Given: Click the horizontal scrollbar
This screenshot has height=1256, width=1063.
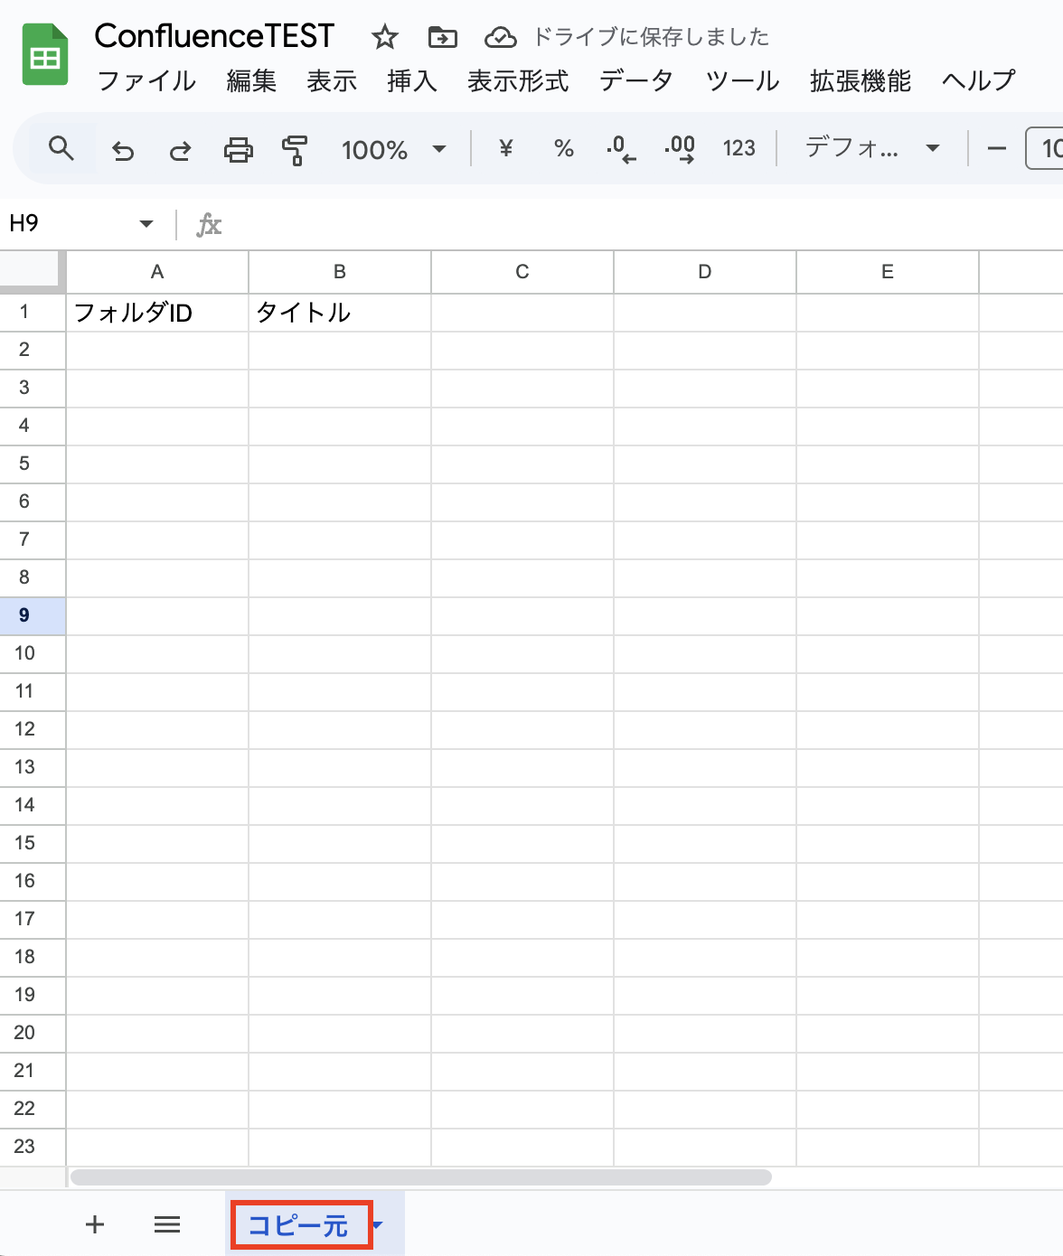Looking at the screenshot, I should click(421, 1177).
